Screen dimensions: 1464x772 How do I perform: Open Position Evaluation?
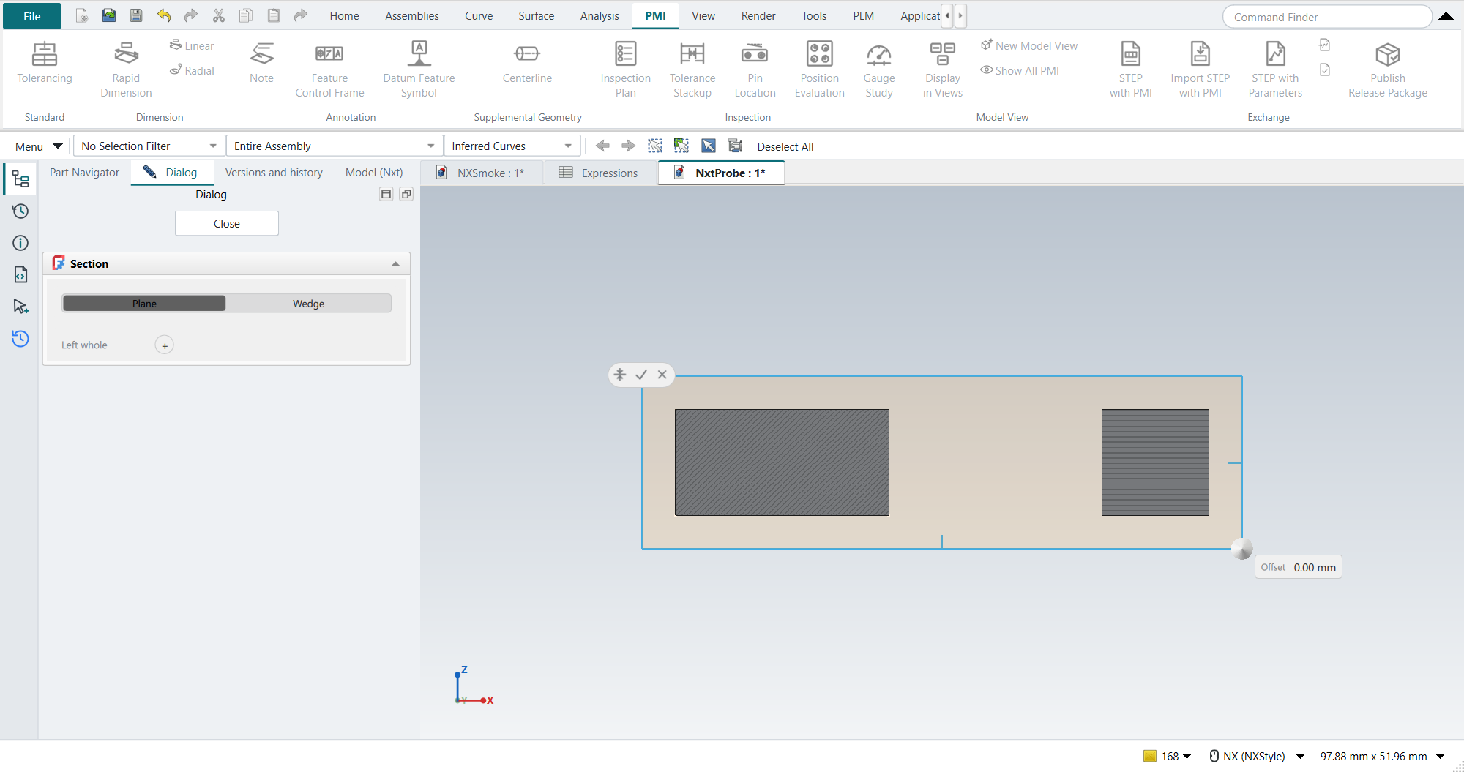tap(819, 70)
